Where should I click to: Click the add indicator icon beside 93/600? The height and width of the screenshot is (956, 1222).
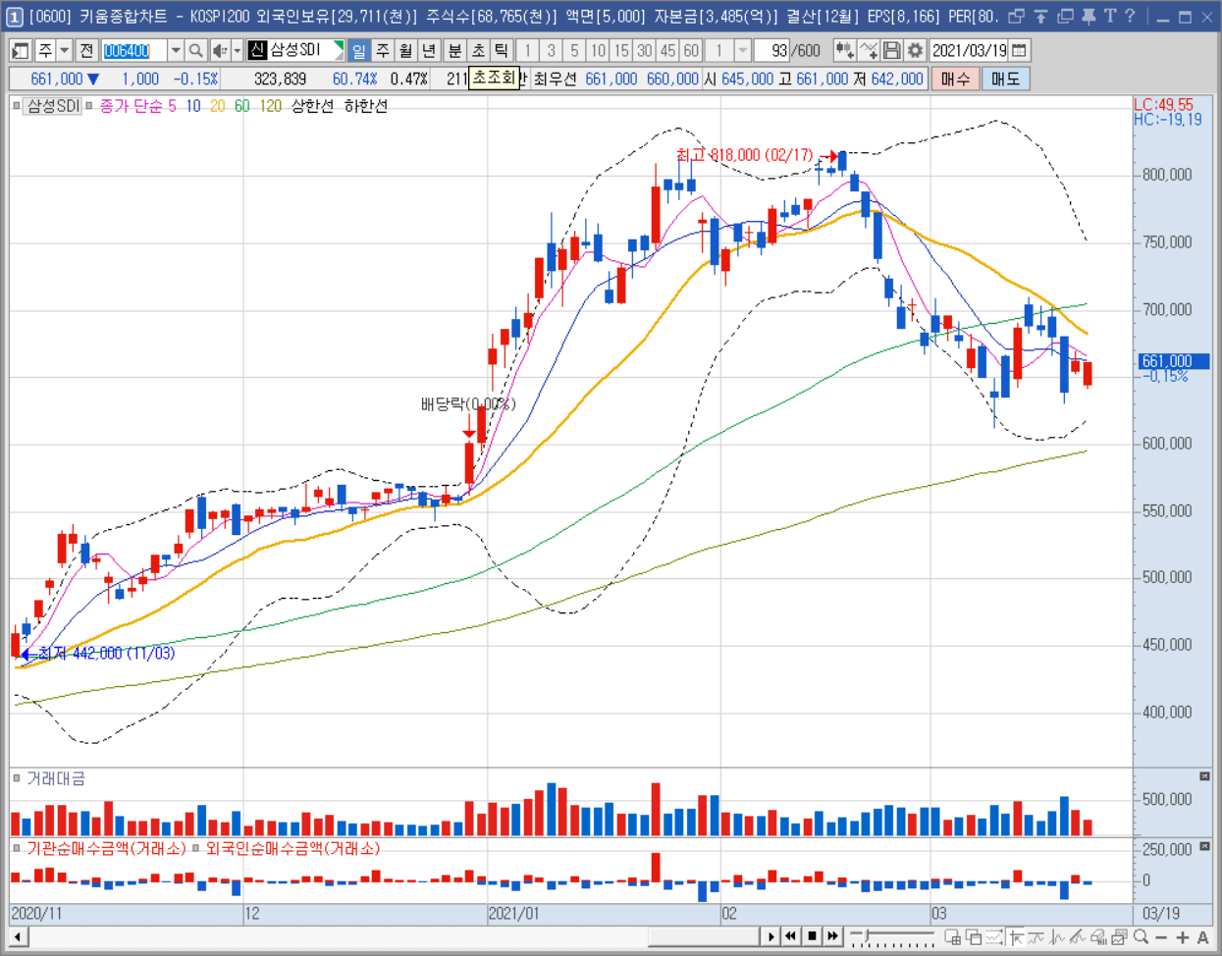(844, 50)
